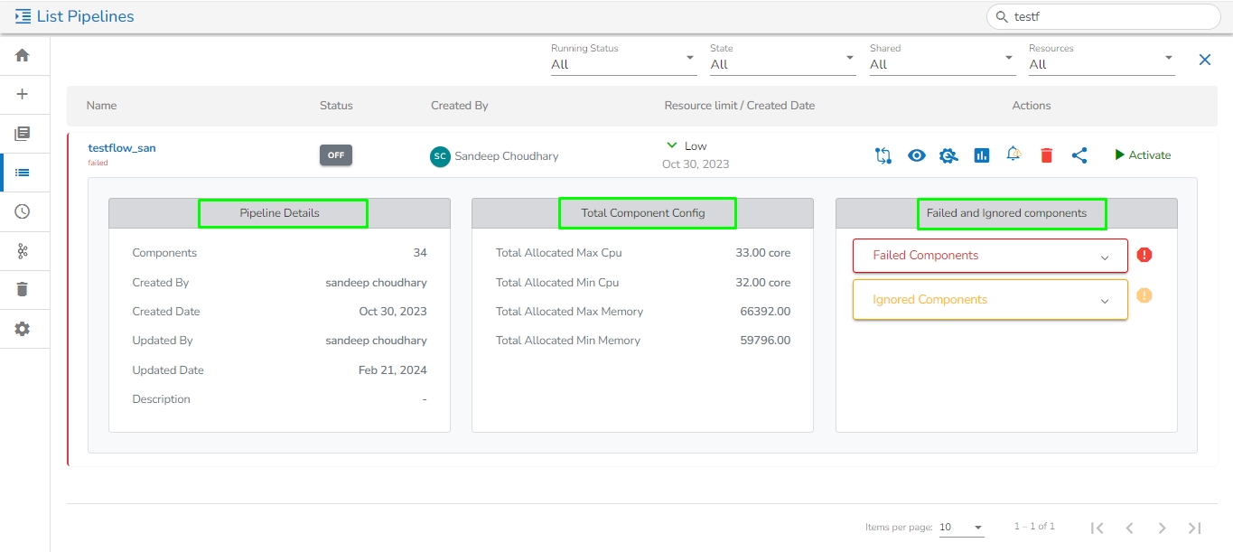Open the sidebar trash bin page
This screenshot has height=552, width=1233.
(x=23, y=289)
